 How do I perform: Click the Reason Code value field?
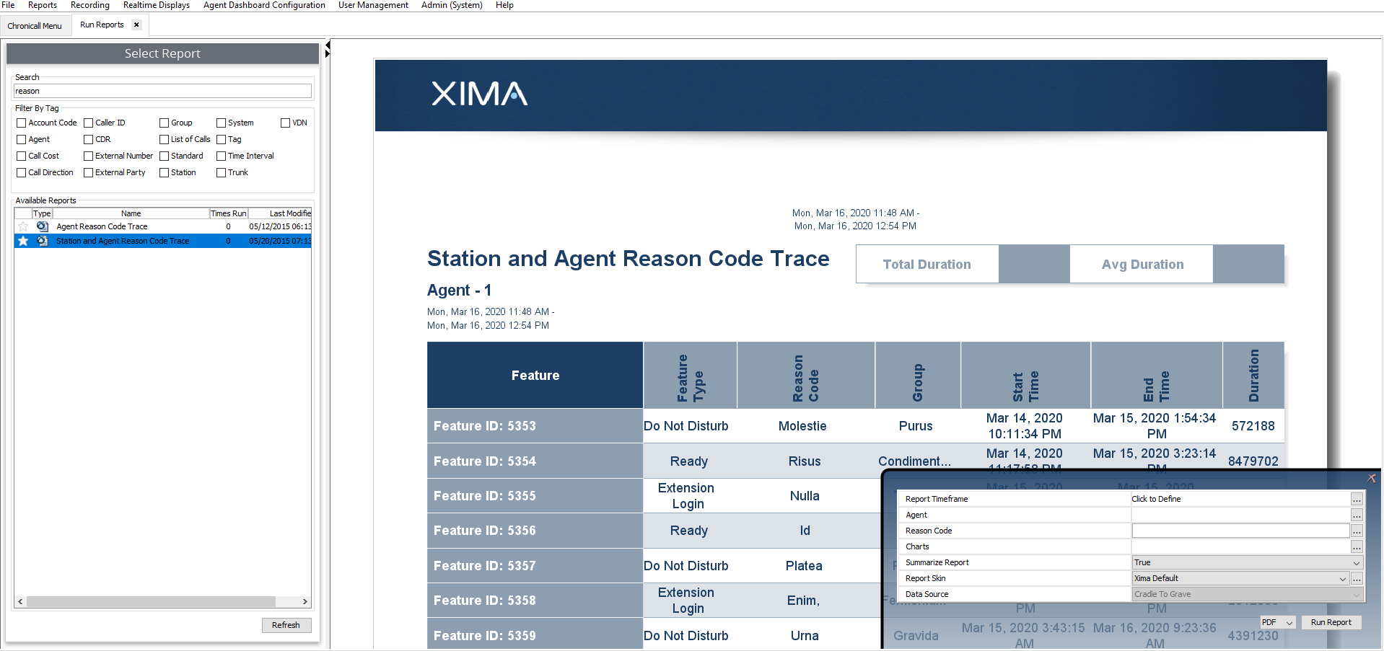1240,531
